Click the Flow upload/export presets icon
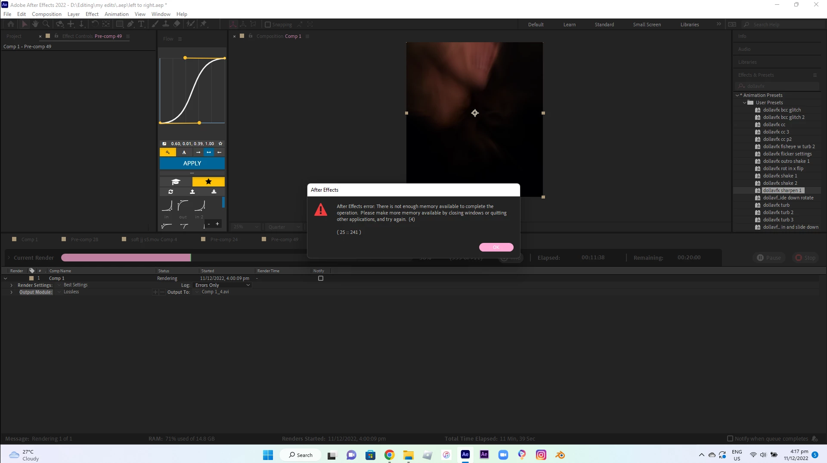 192,192
